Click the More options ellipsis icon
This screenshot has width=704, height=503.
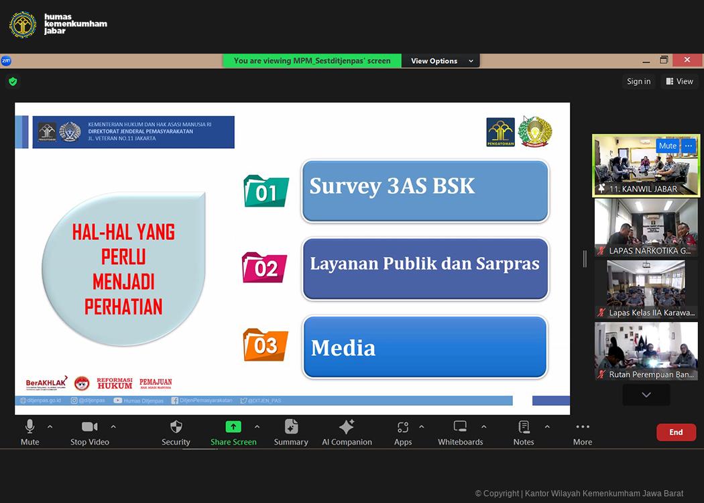pos(582,427)
